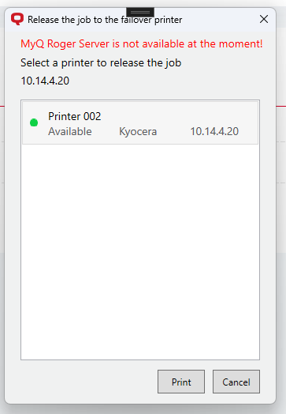Click the red line in the background window at right

[281, 106]
